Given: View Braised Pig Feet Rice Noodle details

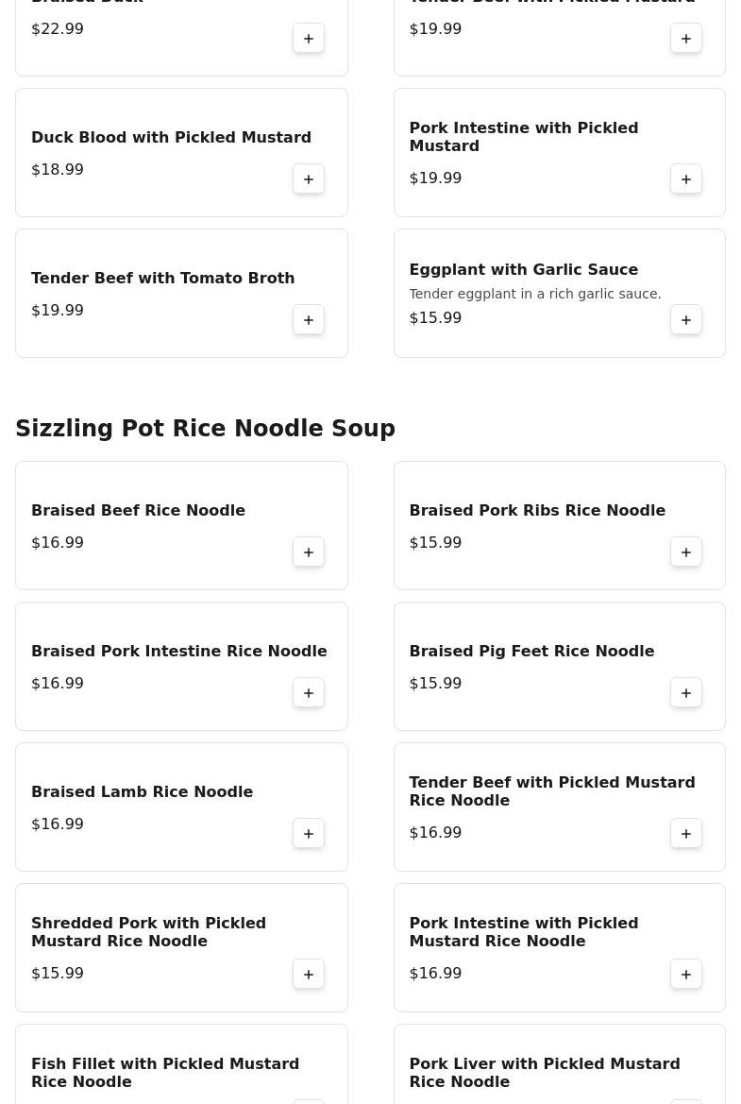Looking at the screenshot, I should [530, 652].
